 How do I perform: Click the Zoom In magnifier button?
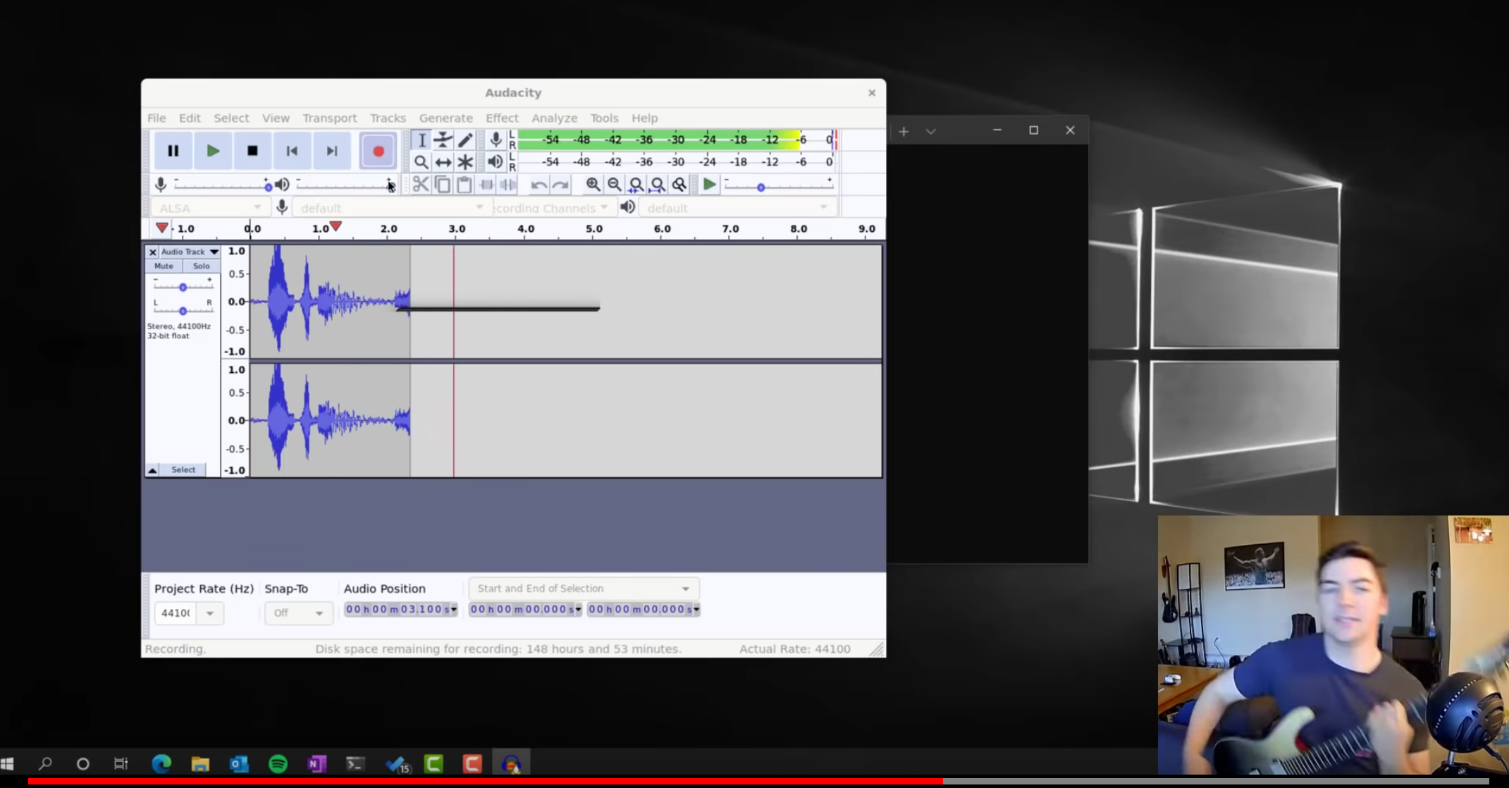(593, 185)
